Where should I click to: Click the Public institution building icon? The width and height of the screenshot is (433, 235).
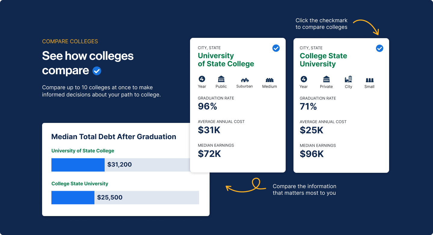(221, 79)
